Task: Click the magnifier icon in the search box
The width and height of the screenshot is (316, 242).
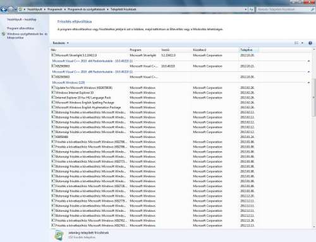Action: [312, 9]
